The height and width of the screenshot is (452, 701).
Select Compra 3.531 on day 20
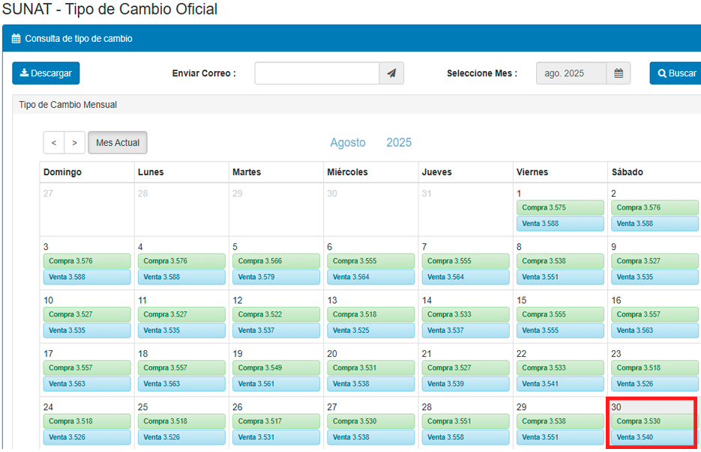(371, 368)
